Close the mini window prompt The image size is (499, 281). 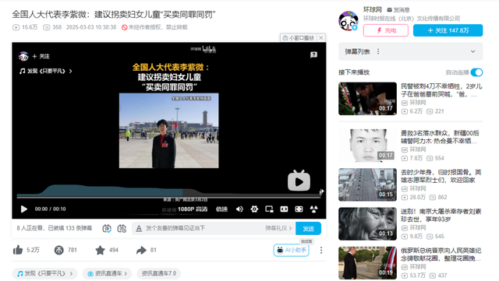point(321,38)
